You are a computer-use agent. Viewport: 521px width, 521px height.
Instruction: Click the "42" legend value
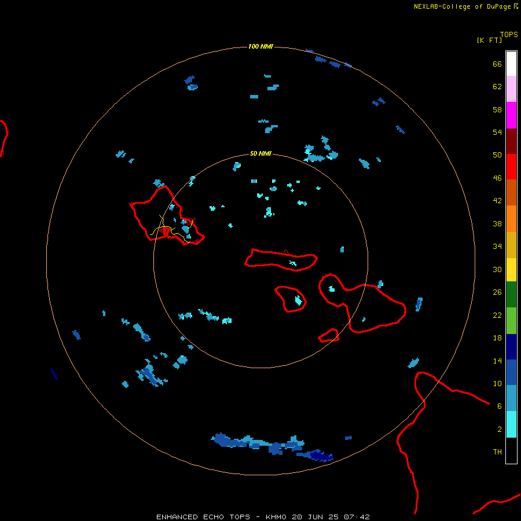497,200
